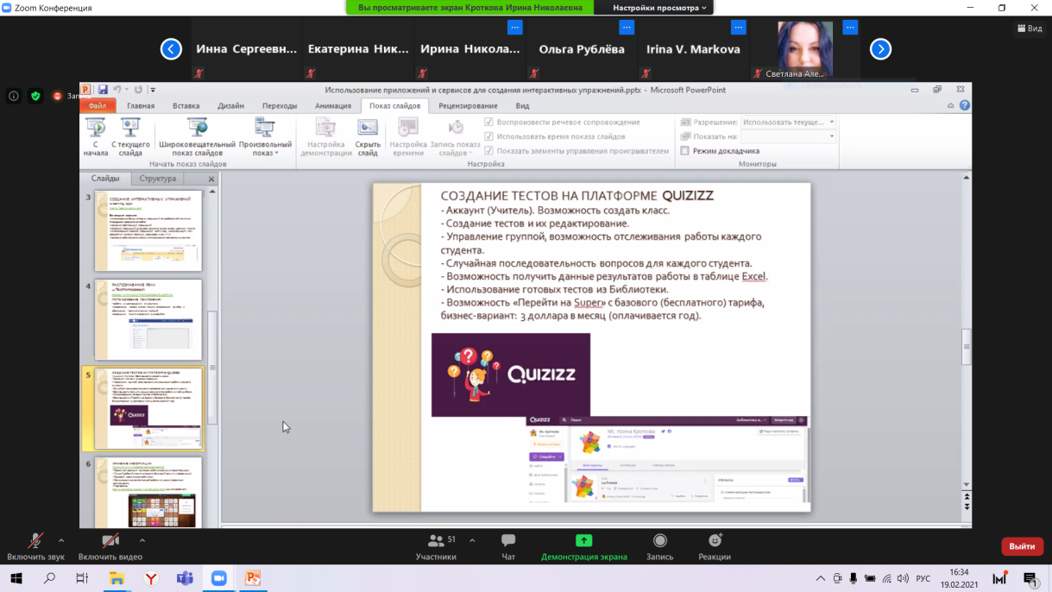Click the next slide arrow below scrollbar
This screenshot has width=1052, height=592.
click(x=967, y=507)
